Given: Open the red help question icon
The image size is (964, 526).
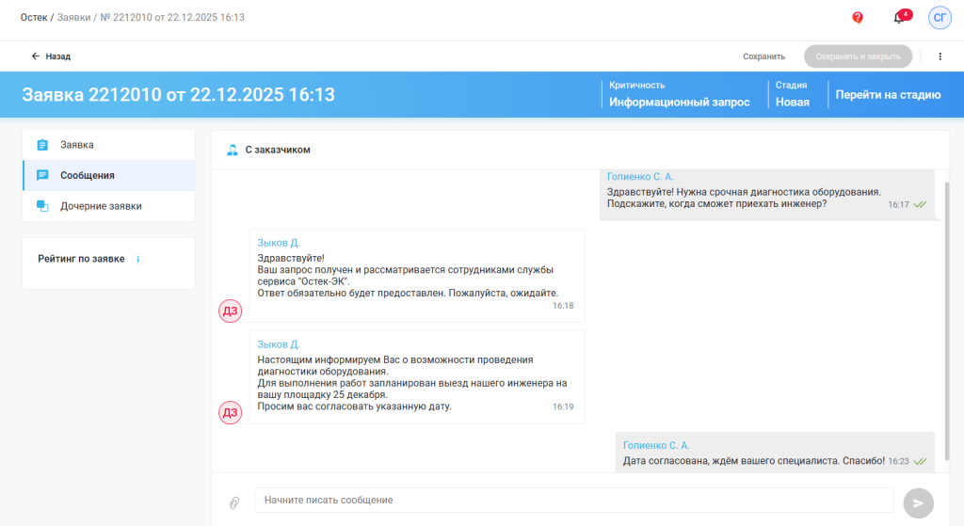Looking at the screenshot, I should pos(858,18).
